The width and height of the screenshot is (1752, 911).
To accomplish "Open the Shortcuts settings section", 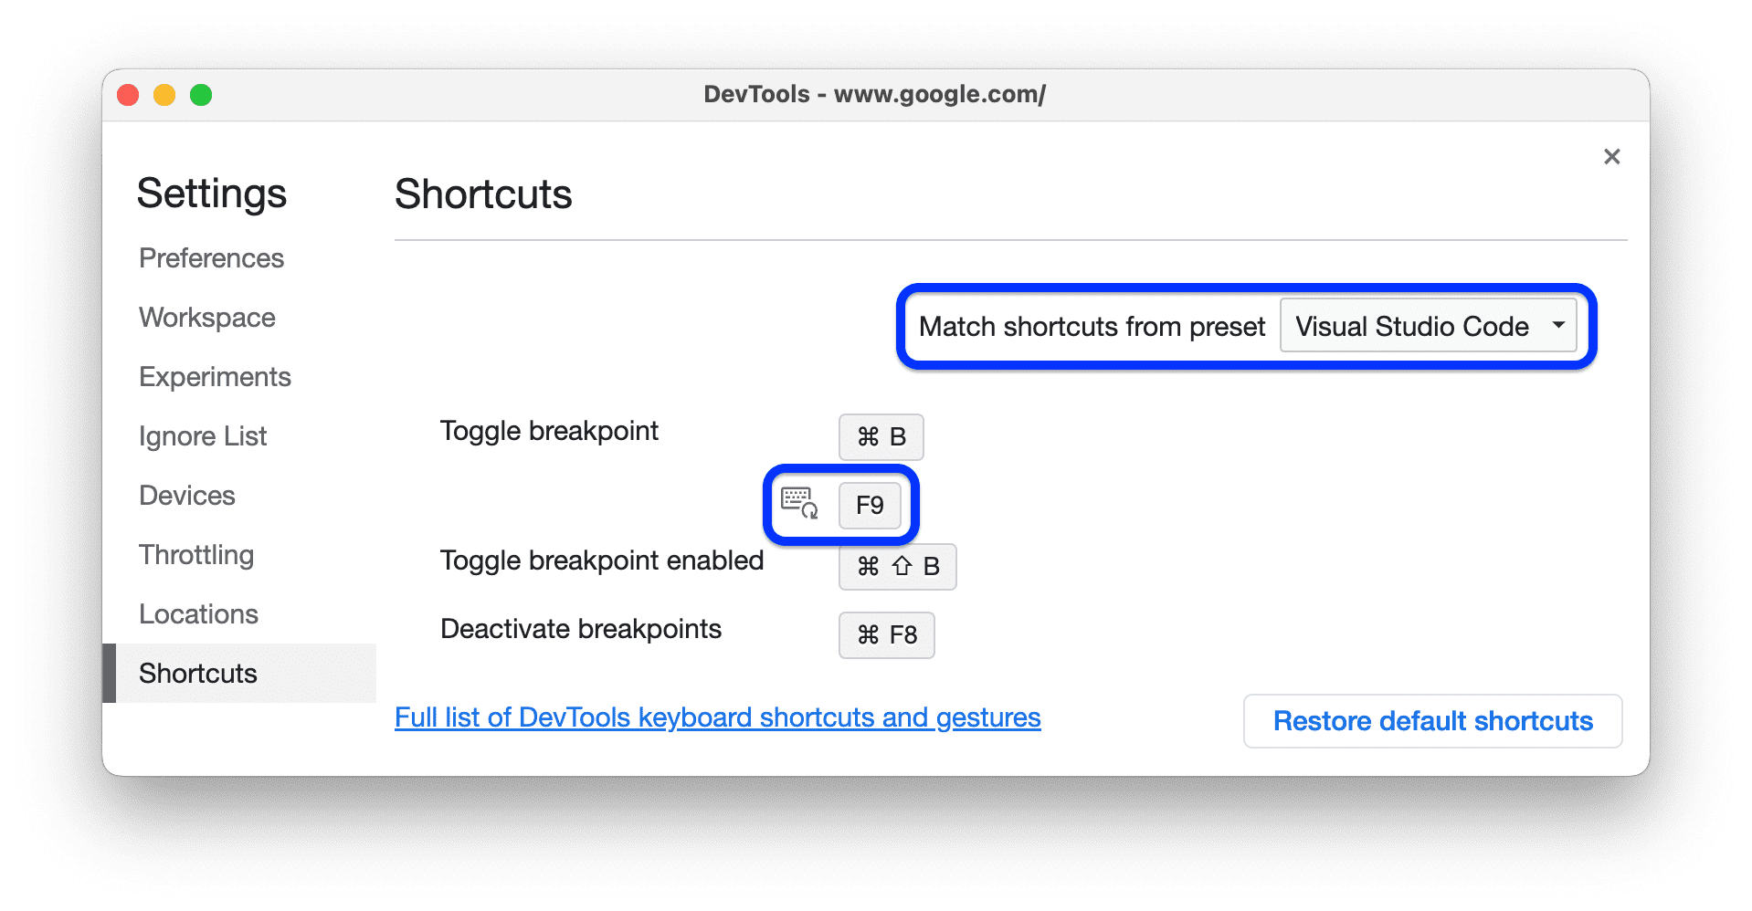I will [x=197, y=673].
